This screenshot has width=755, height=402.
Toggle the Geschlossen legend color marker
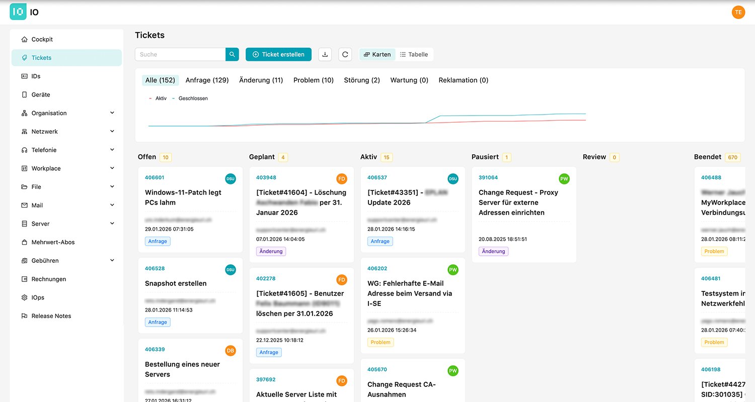(174, 98)
